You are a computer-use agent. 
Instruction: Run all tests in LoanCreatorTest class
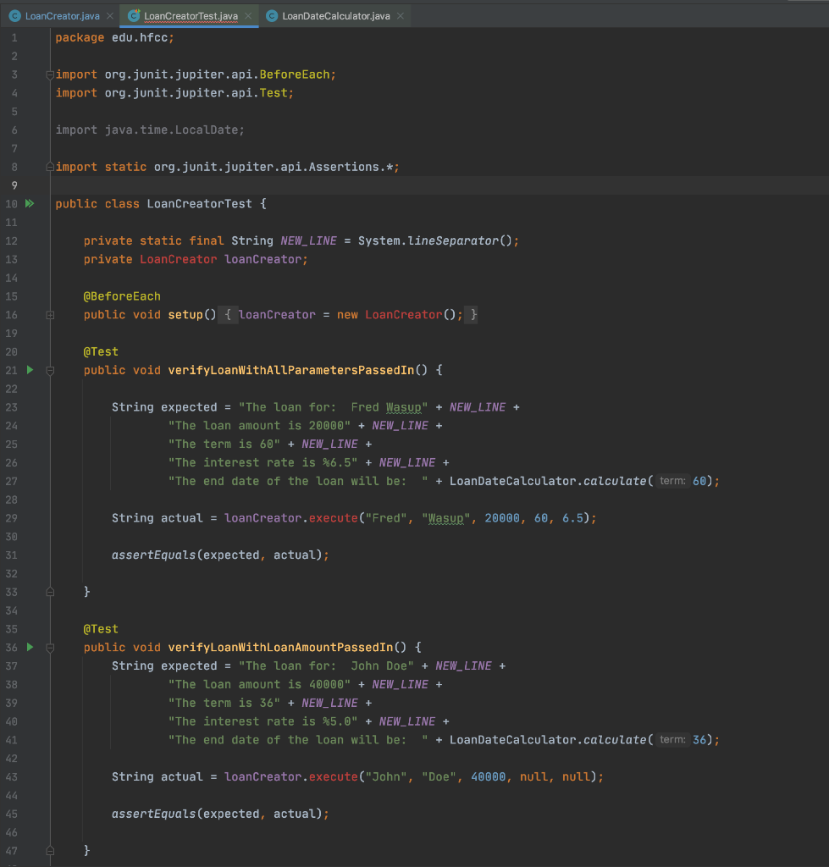pyautogui.click(x=30, y=203)
